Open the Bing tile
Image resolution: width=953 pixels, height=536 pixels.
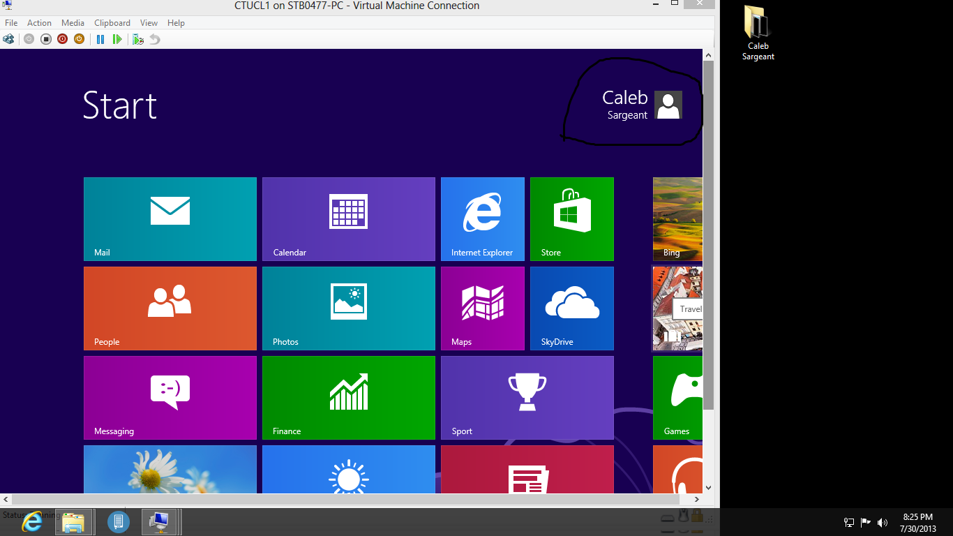[x=677, y=219]
